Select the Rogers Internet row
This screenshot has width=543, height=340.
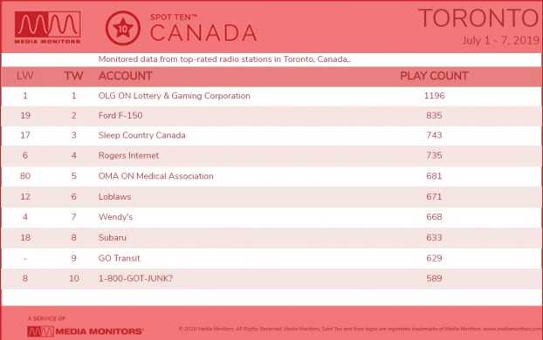(271, 155)
